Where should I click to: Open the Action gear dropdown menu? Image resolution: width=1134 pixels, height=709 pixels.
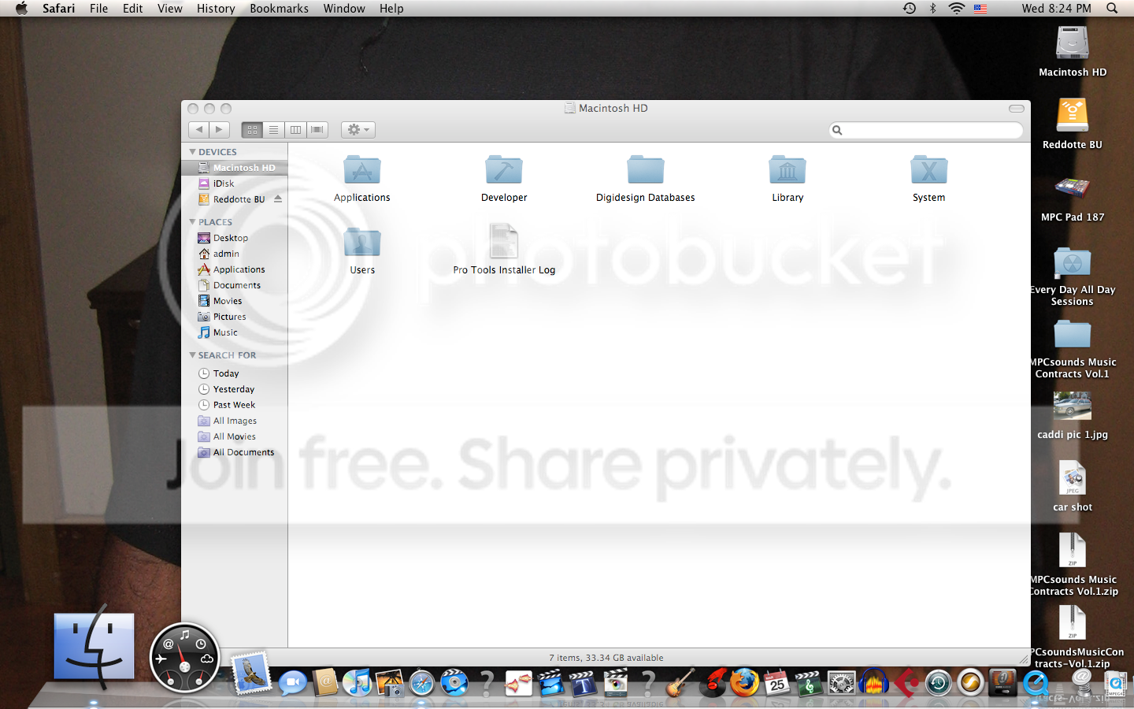pos(358,130)
